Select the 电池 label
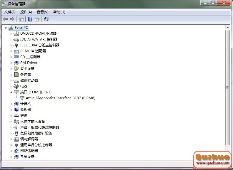The width and height of the screenshot is (233, 170). pyautogui.click(x=24, y=86)
